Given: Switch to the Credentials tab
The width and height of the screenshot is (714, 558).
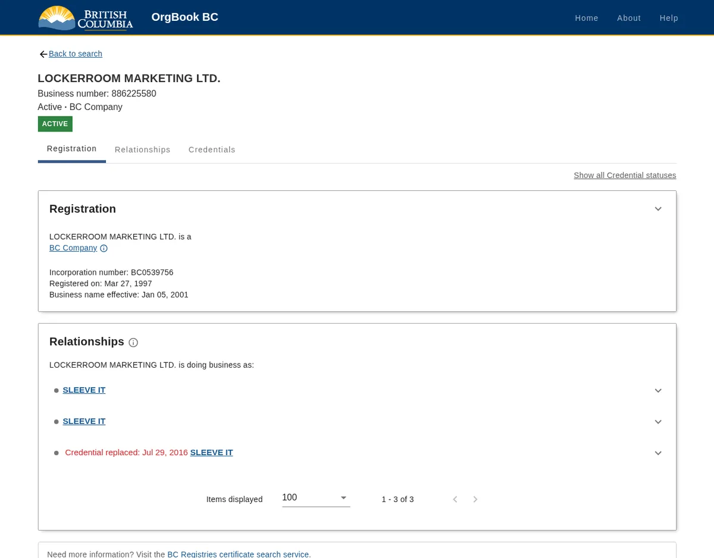Looking at the screenshot, I should (212, 150).
